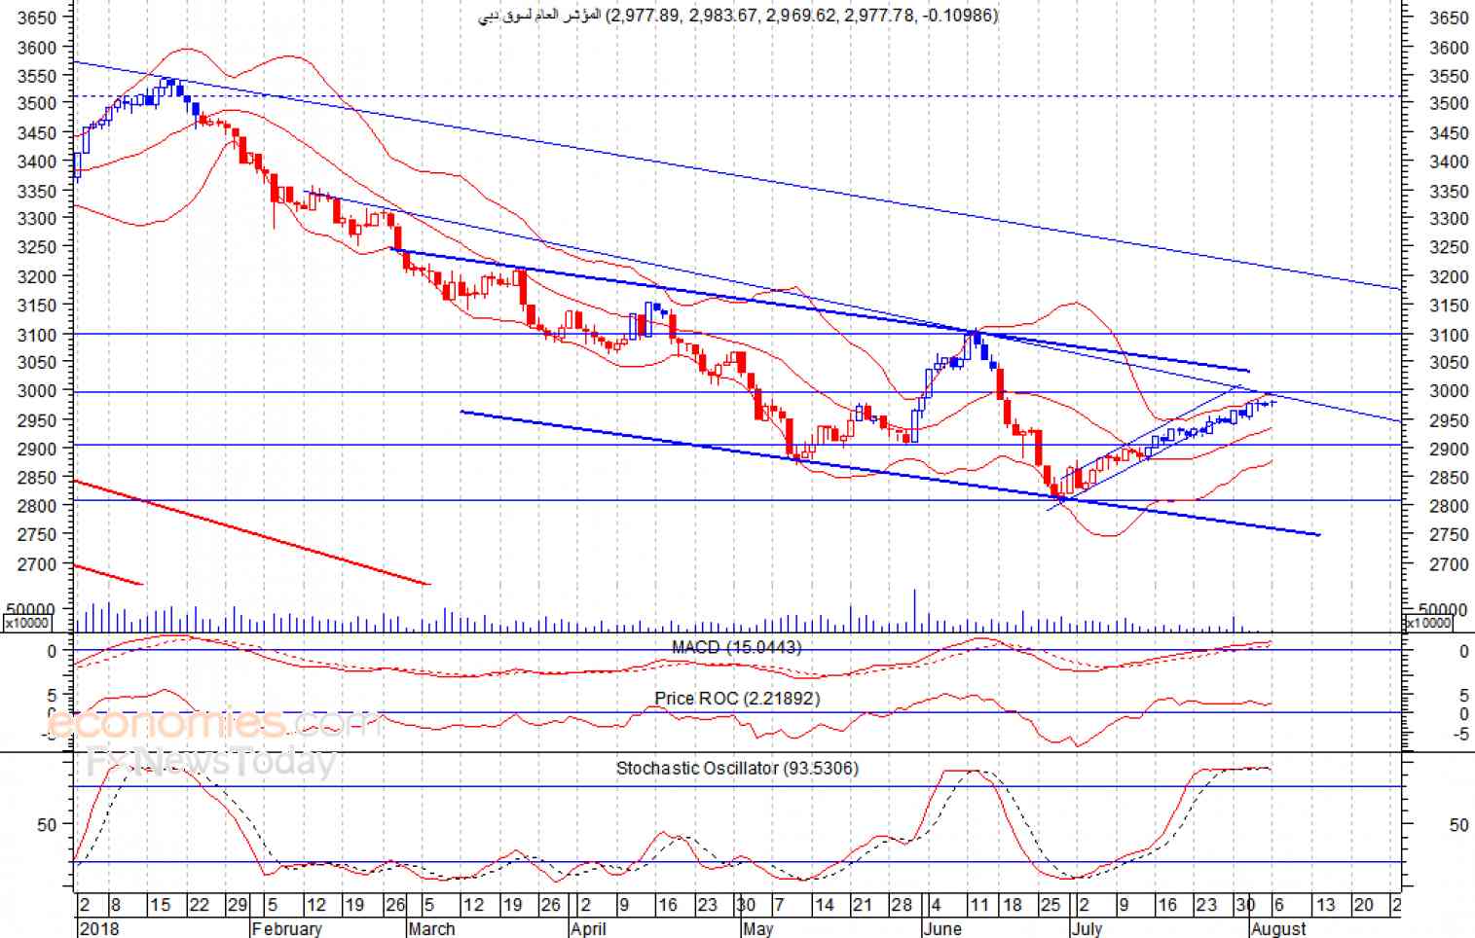Click the August month label on time axis
Viewport: 1475px width, 938px height.
pyautogui.click(x=1278, y=928)
